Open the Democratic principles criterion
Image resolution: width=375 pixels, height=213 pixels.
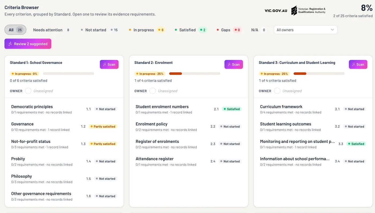(64, 109)
